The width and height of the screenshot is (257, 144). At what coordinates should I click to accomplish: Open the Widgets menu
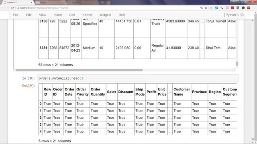tap(105, 15)
